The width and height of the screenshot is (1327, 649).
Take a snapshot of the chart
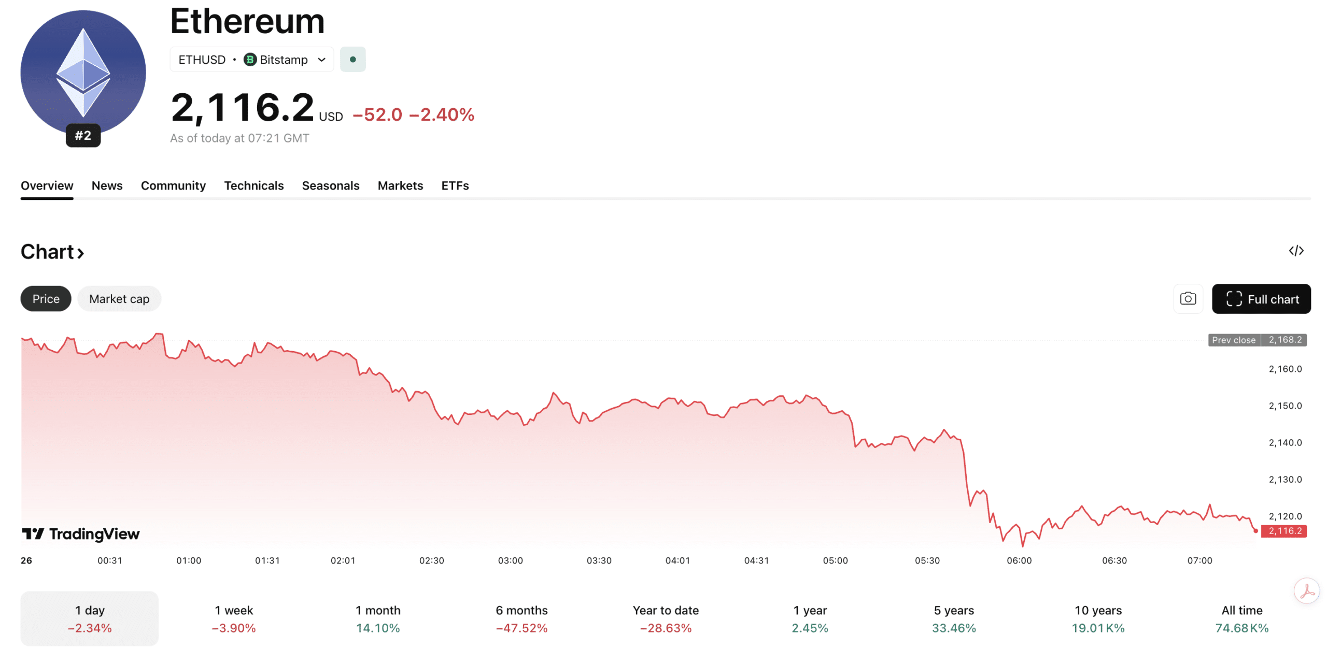pyautogui.click(x=1188, y=298)
